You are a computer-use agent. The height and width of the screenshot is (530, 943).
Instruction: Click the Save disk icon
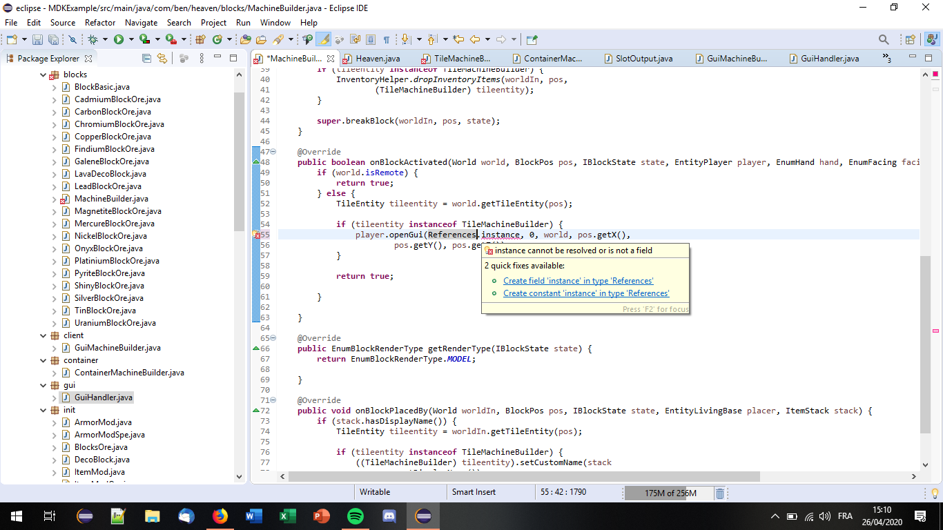pos(37,40)
